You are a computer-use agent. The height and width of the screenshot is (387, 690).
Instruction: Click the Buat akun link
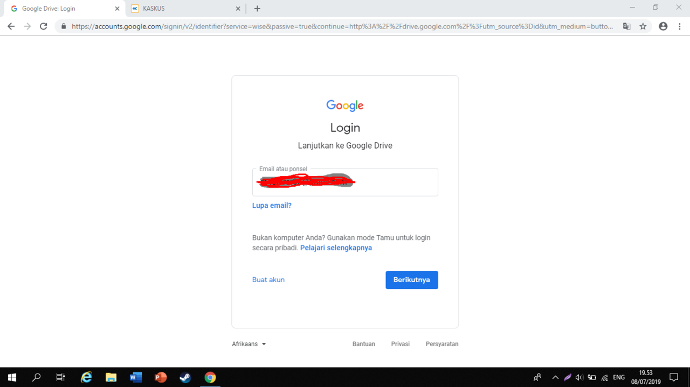268,280
